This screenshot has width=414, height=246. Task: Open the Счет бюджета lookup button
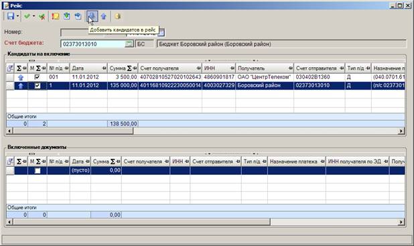tap(129, 44)
